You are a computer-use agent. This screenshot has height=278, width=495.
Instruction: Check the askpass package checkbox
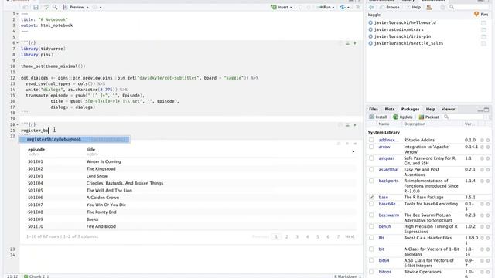pyautogui.click(x=371, y=158)
